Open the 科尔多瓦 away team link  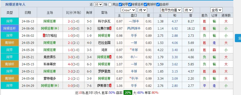tap(104, 21)
